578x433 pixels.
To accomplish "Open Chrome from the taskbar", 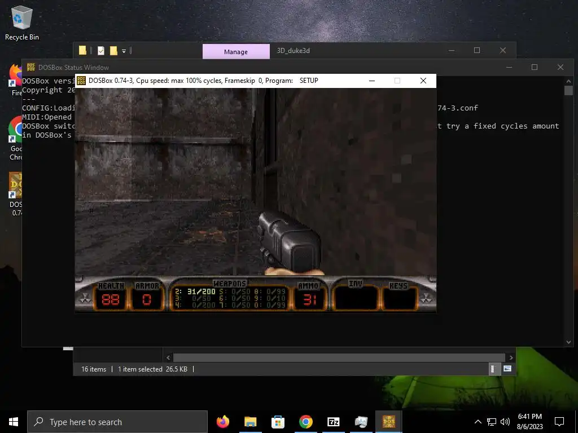I will (x=305, y=422).
